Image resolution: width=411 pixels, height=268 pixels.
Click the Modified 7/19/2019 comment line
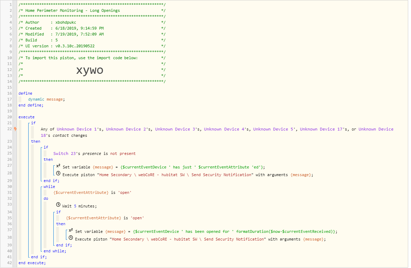pos(92,34)
